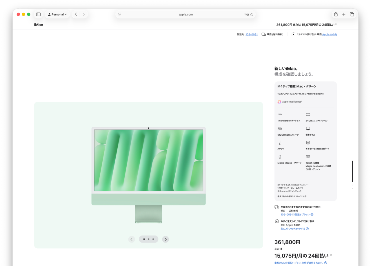This screenshot has height=266, width=371.
Task: Click the pickup bag icon near 今すぐ注文して
Action: click(x=277, y=221)
